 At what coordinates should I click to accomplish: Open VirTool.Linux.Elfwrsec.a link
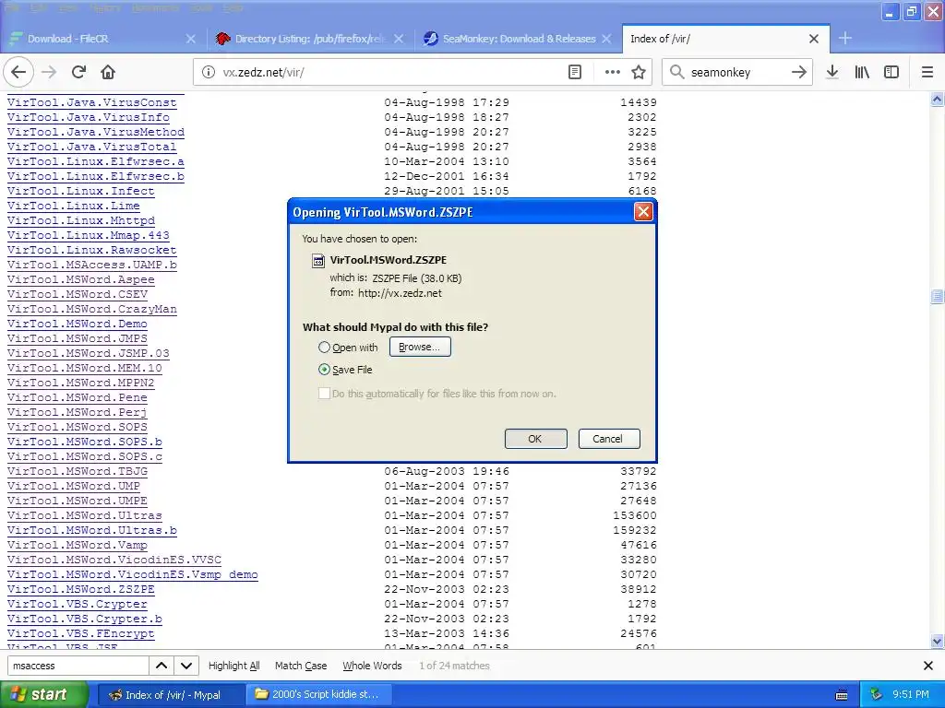pyautogui.click(x=95, y=161)
